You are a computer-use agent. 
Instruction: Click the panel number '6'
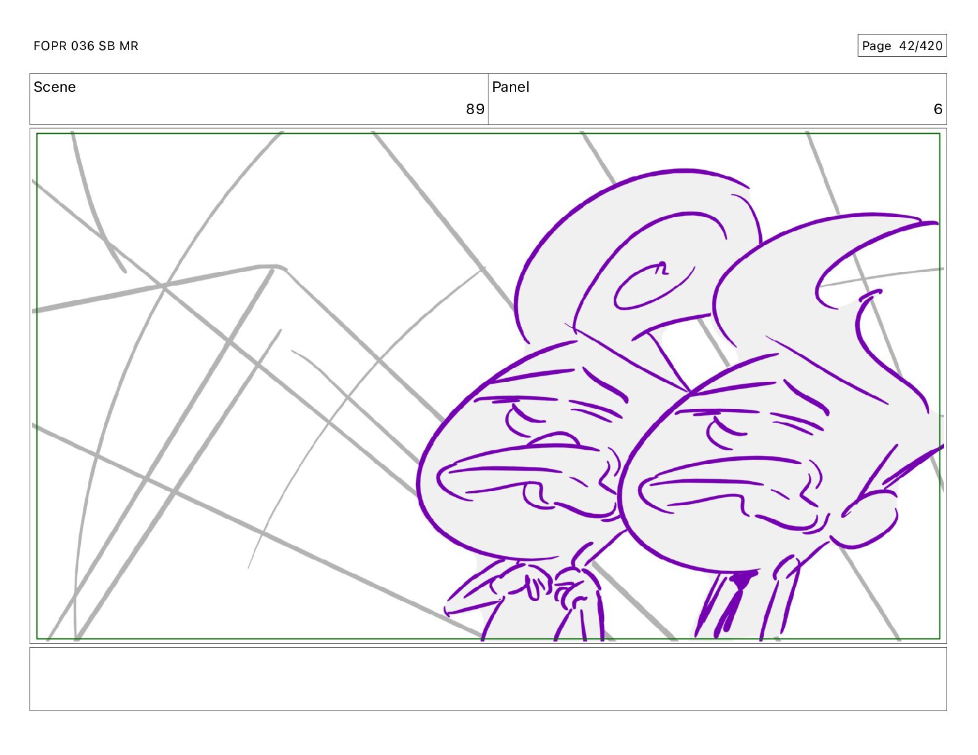tap(938, 109)
